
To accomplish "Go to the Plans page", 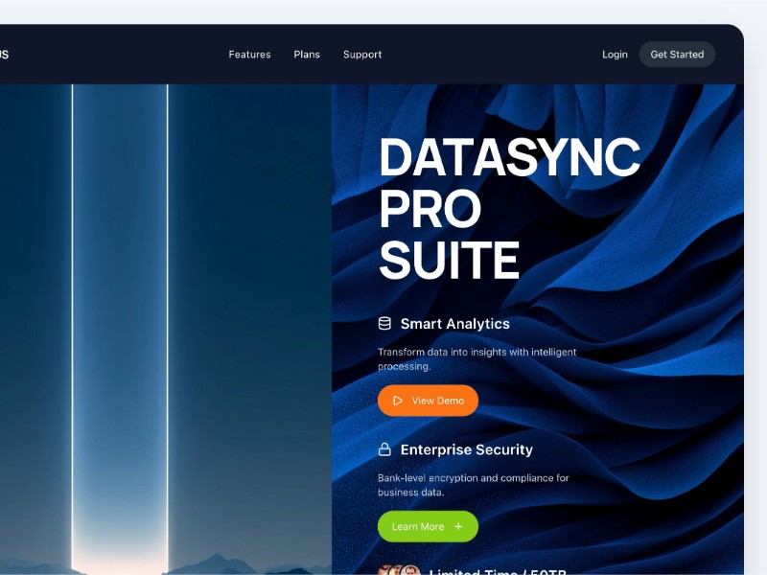I will 307,55.
